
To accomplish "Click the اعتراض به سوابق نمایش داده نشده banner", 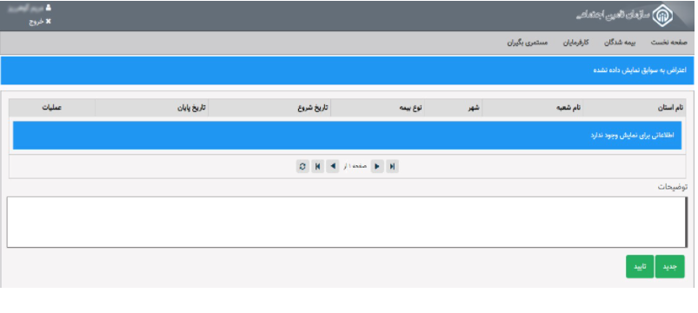I will pyautogui.click(x=347, y=70).
